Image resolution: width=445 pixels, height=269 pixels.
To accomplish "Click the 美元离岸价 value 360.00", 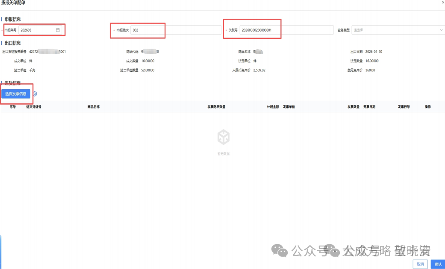I will (370, 70).
